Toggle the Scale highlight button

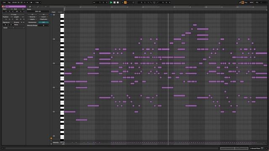tap(60, 12)
